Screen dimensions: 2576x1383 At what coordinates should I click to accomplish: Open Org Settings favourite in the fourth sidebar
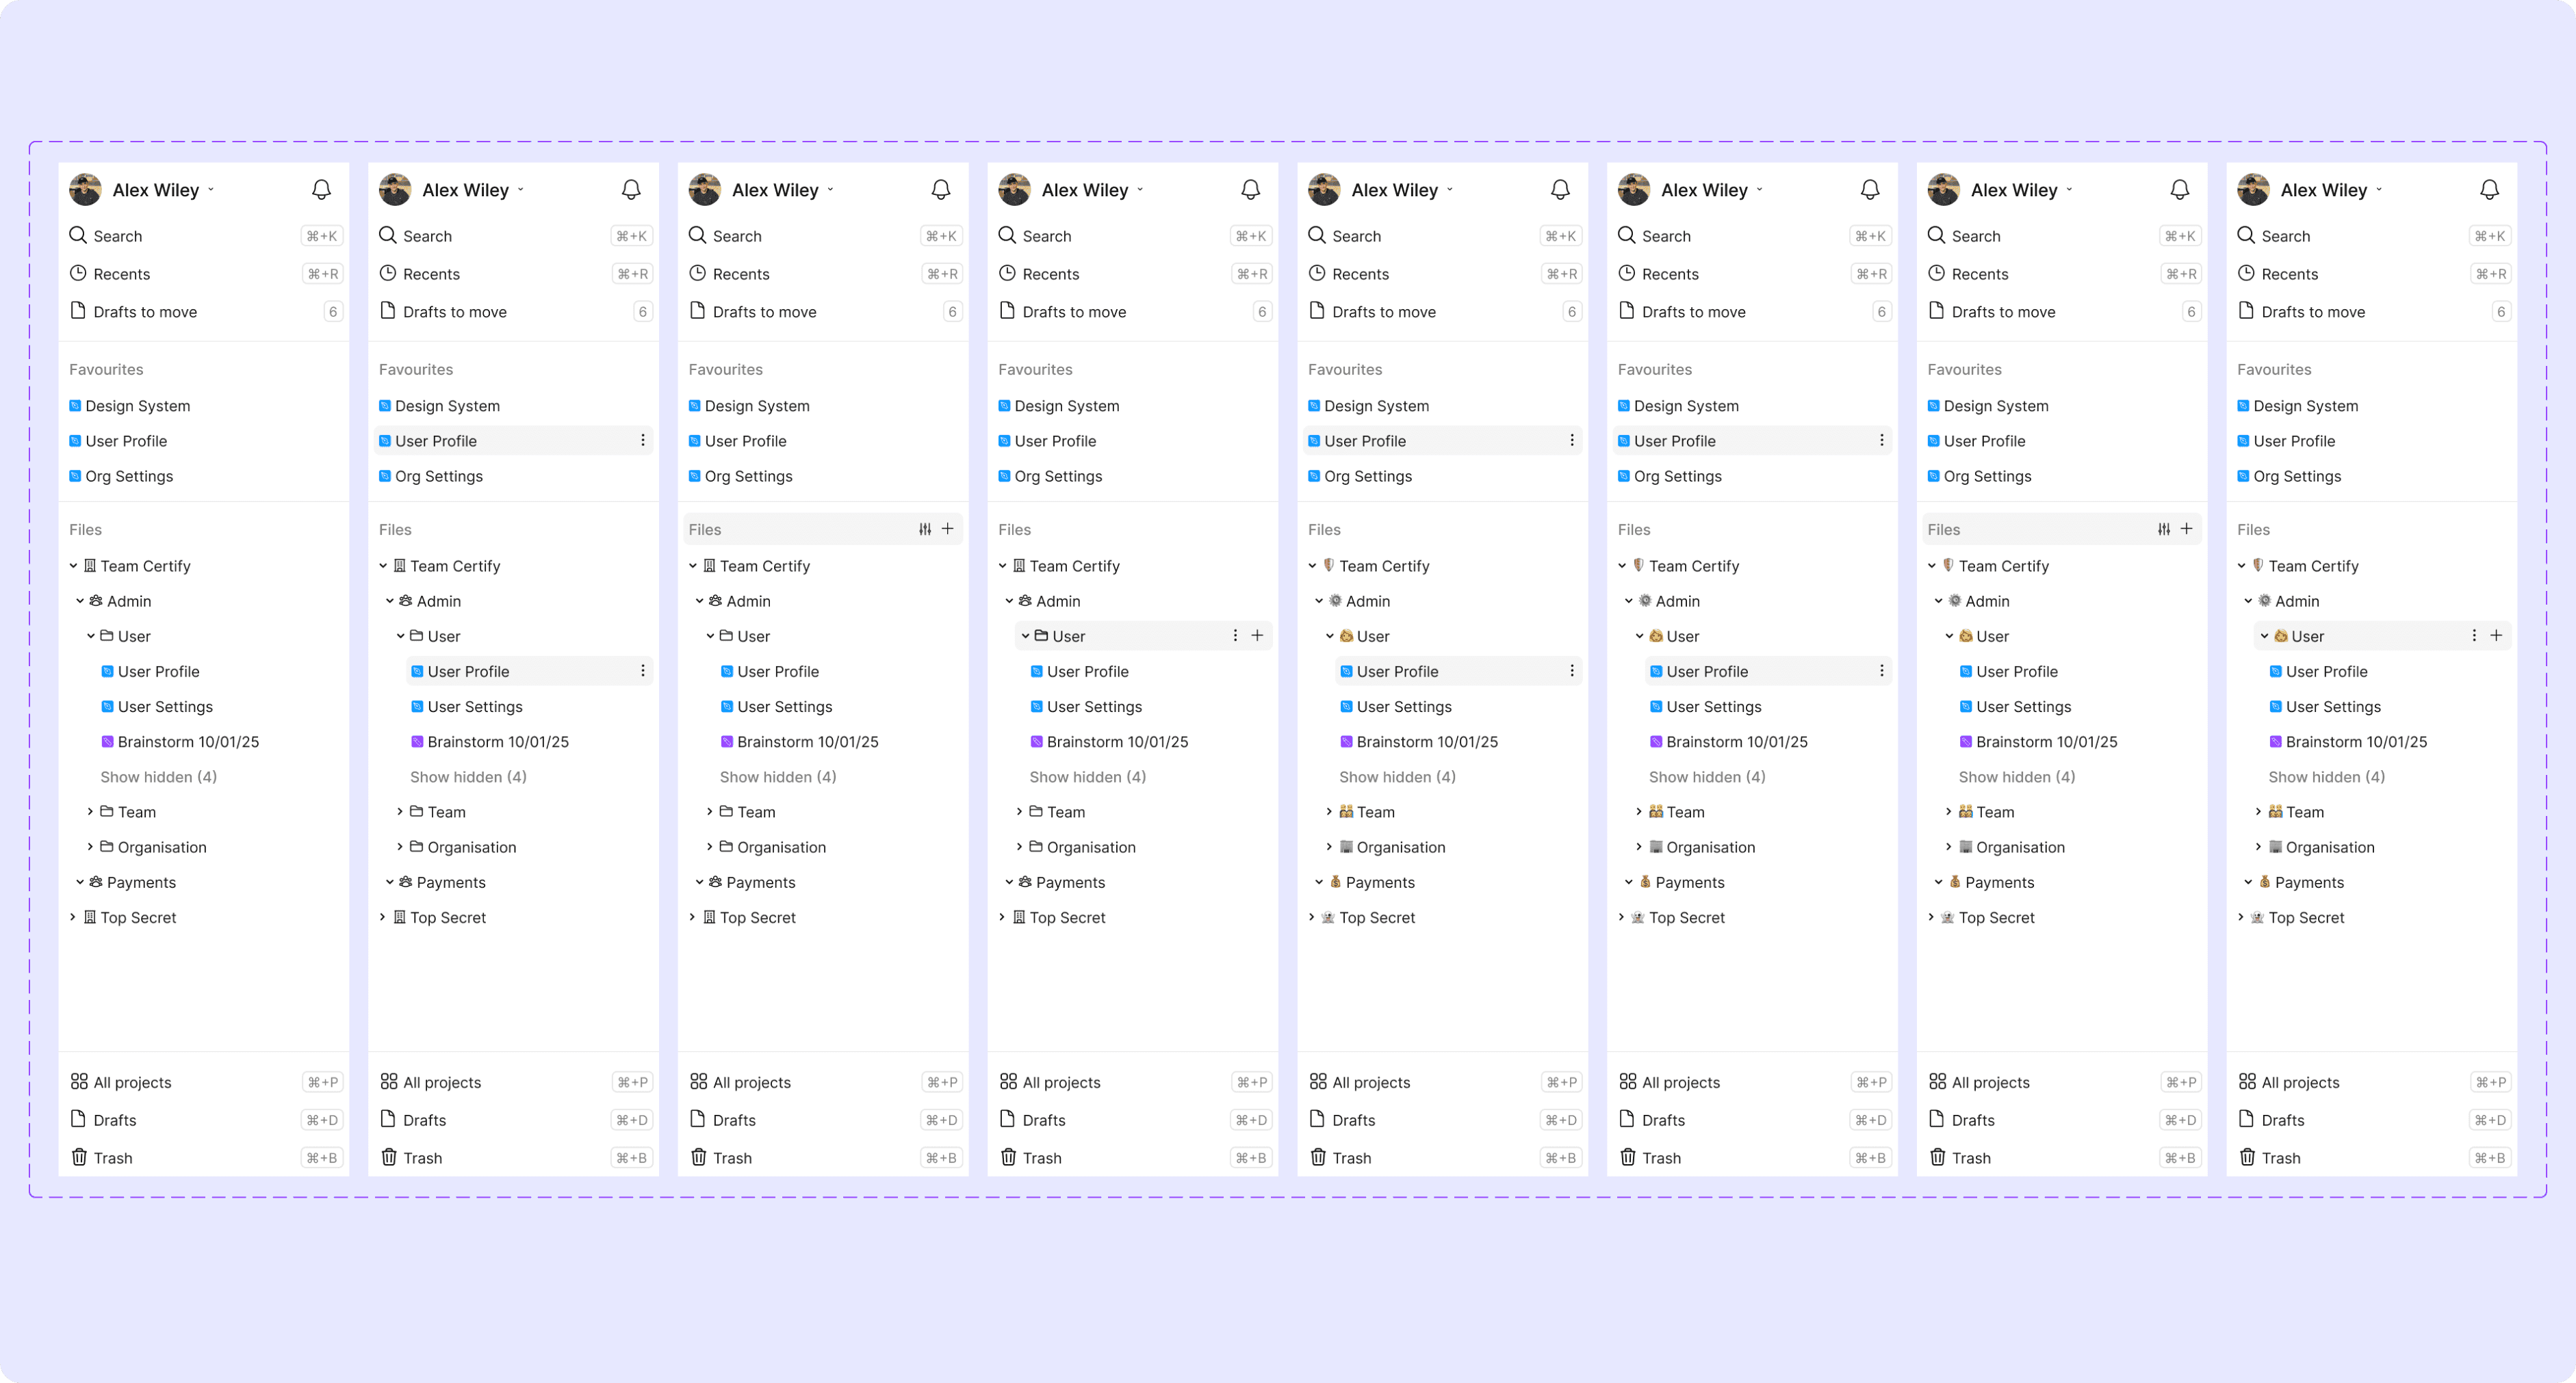[1133, 475]
